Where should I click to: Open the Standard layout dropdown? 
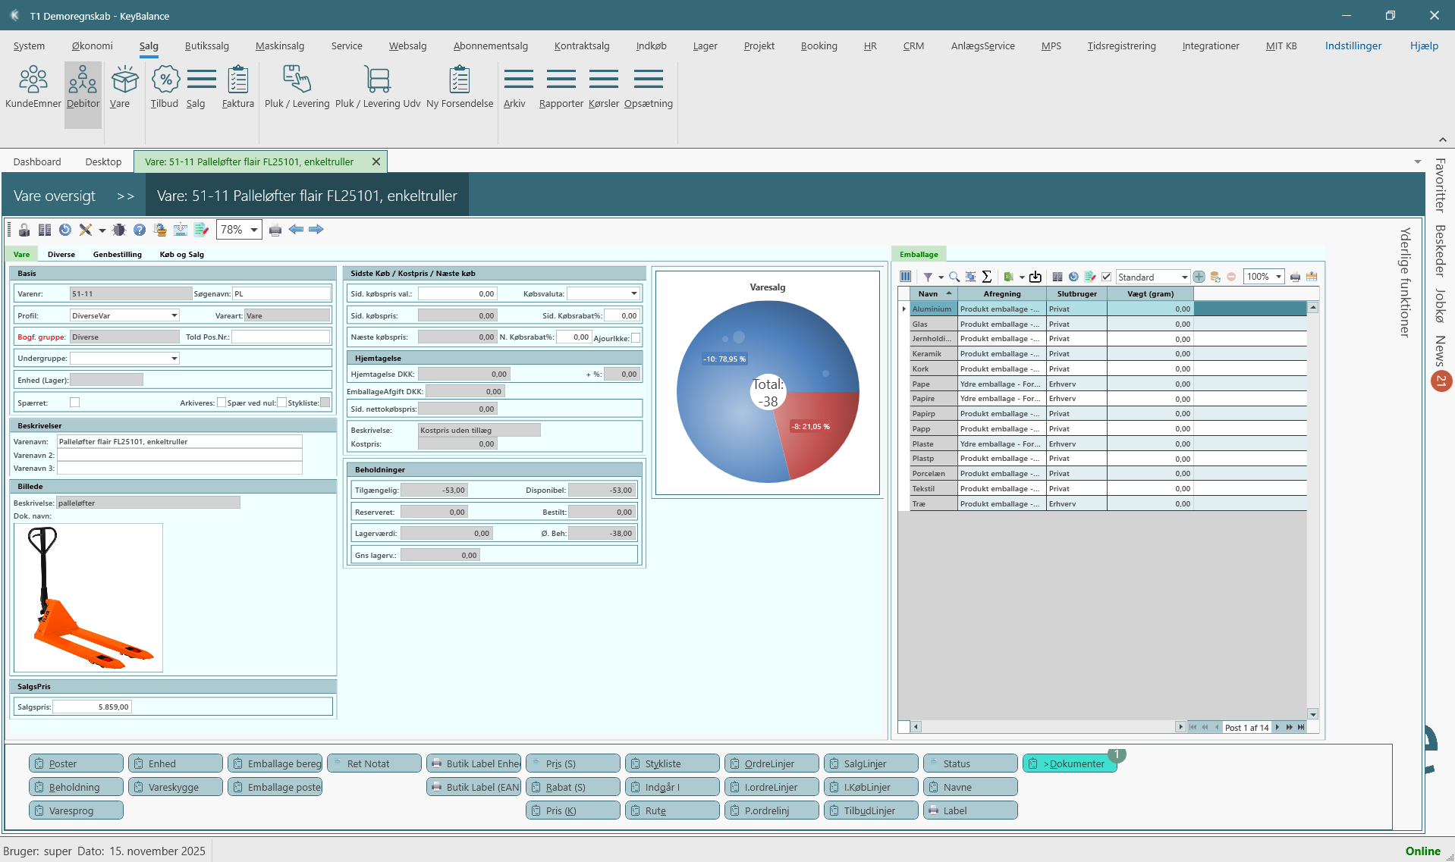point(1184,277)
